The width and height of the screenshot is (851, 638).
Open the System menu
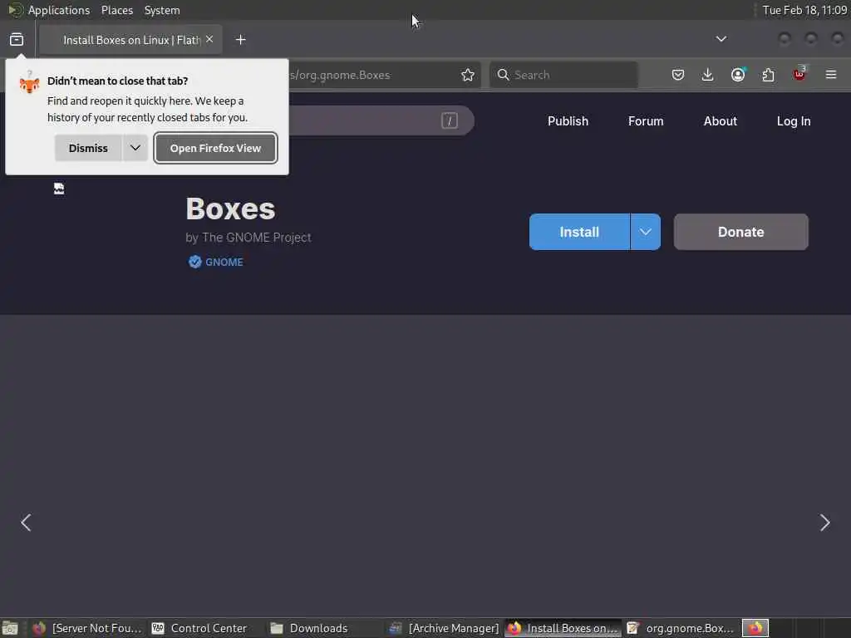(162, 10)
